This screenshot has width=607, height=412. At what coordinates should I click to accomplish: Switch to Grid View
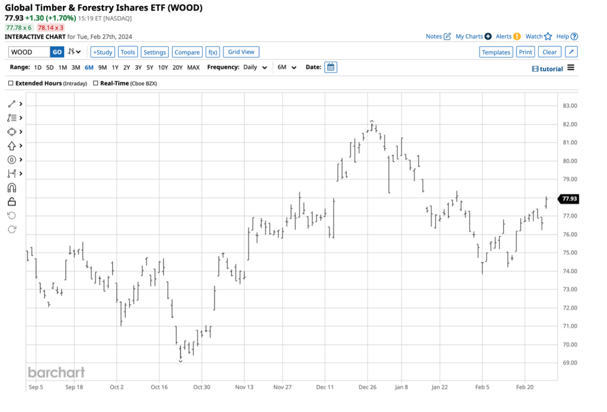(x=241, y=52)
